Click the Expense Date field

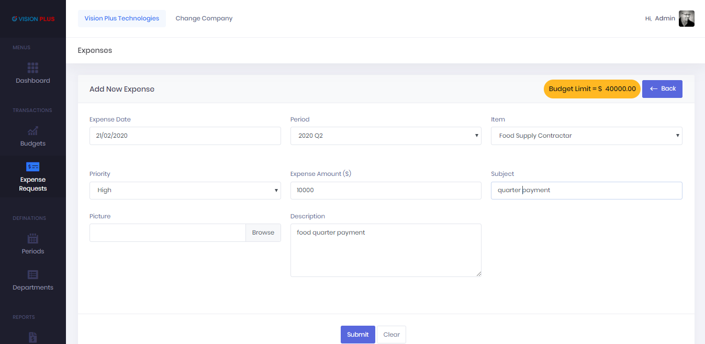point(185,136)
